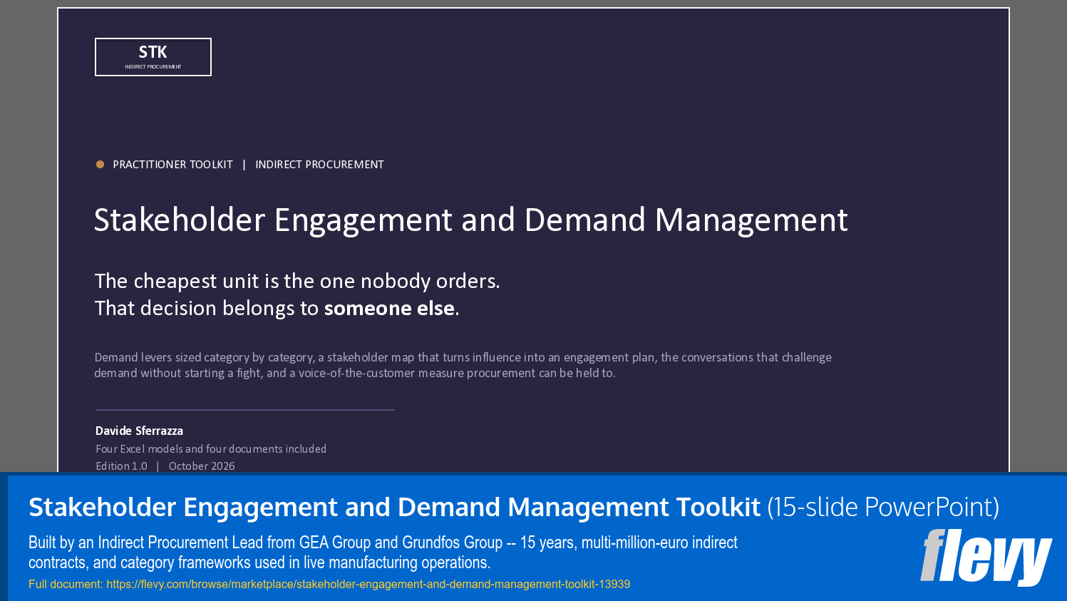The width and height of the screenshot is (1067, 601).
Task: Click the STK Indirect Procurement logo box
Action: [153, 57]
